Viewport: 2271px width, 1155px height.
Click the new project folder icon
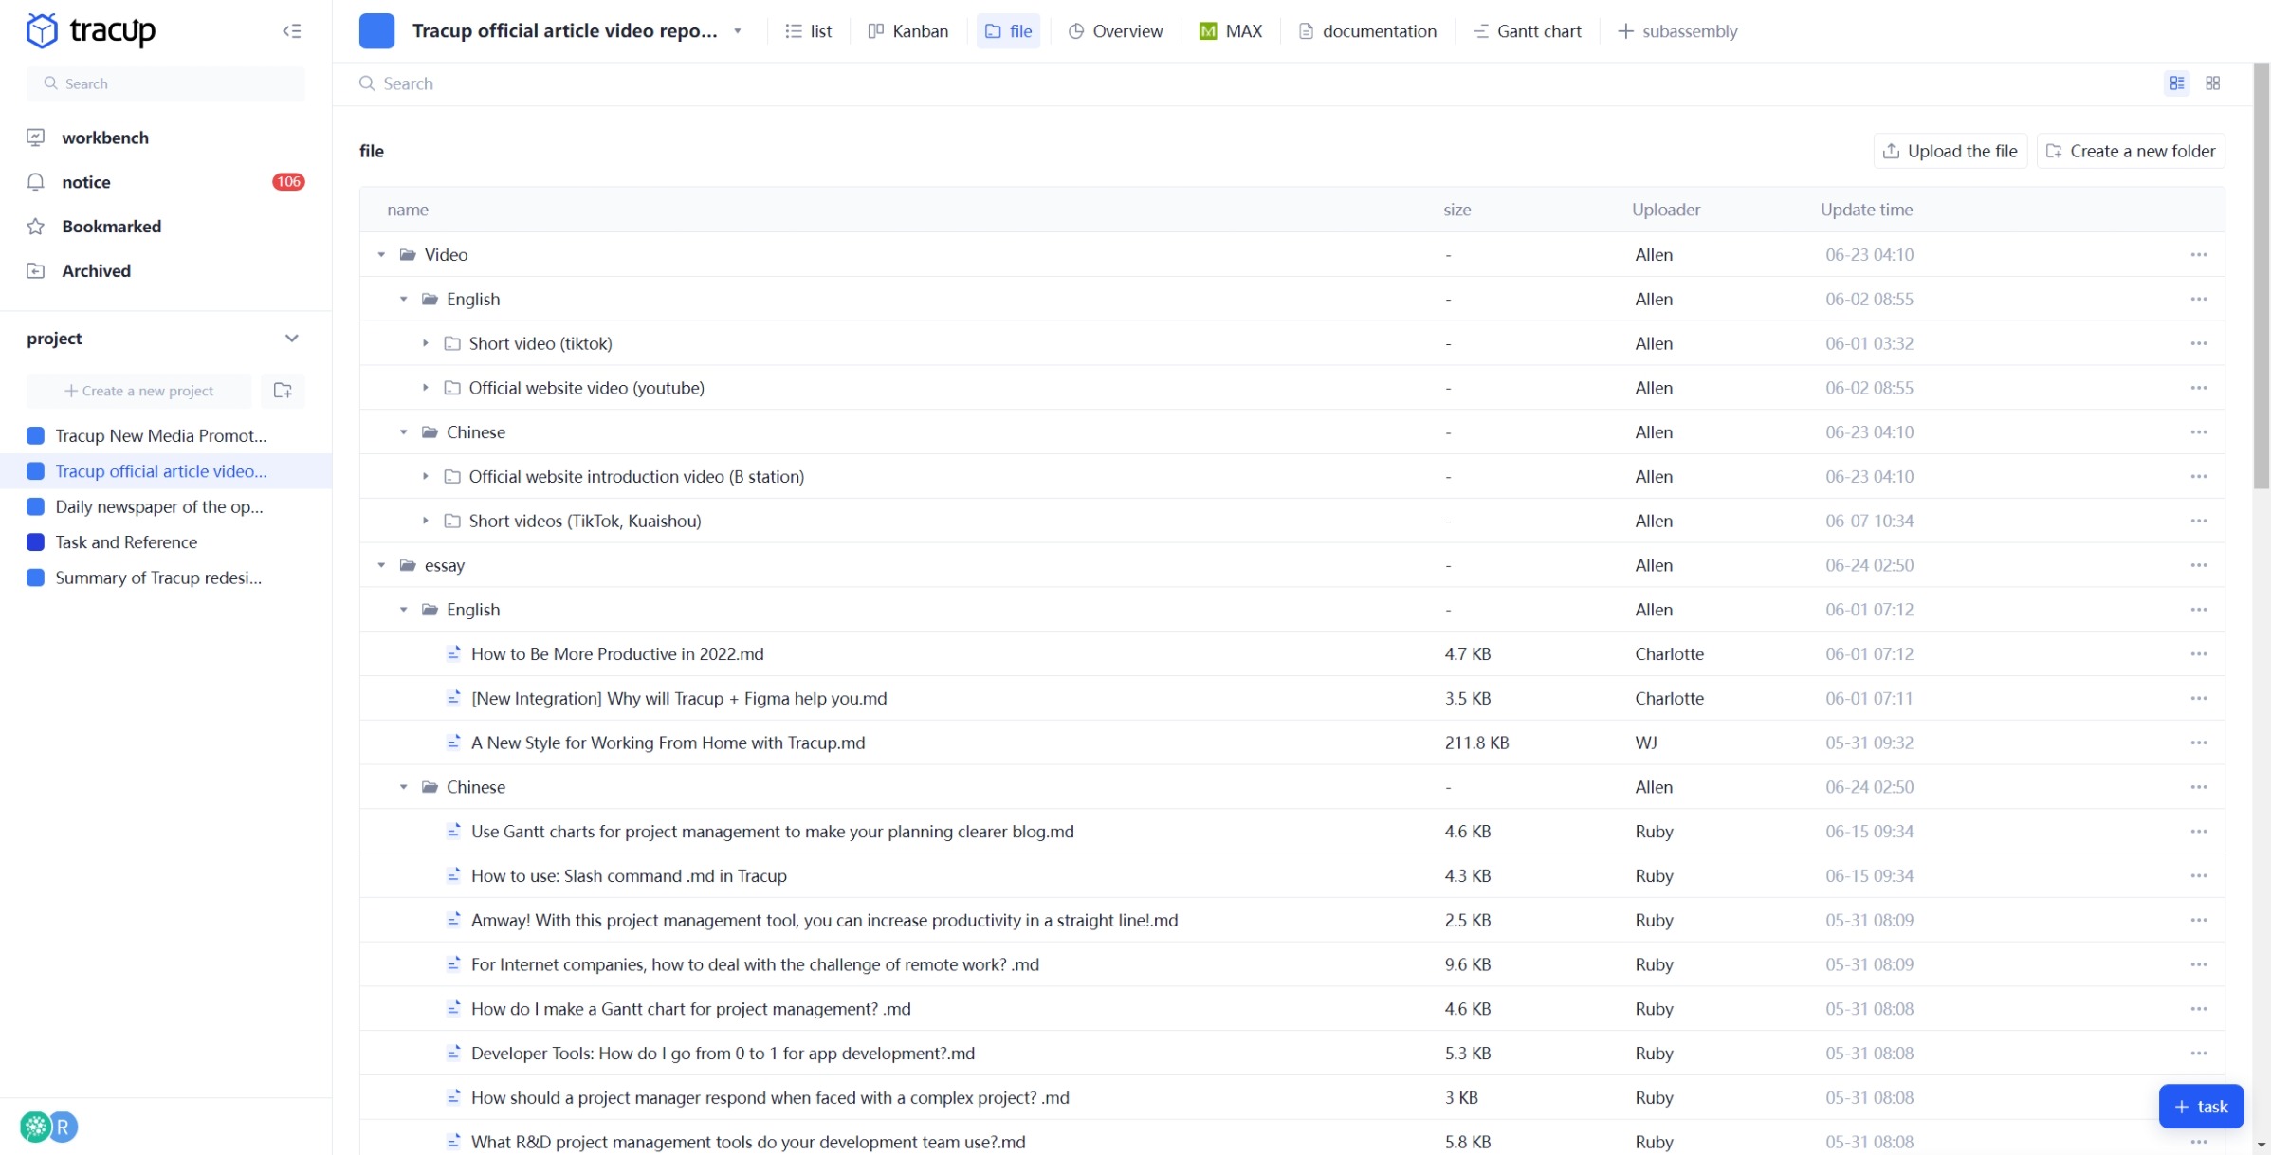pos(283,391)
